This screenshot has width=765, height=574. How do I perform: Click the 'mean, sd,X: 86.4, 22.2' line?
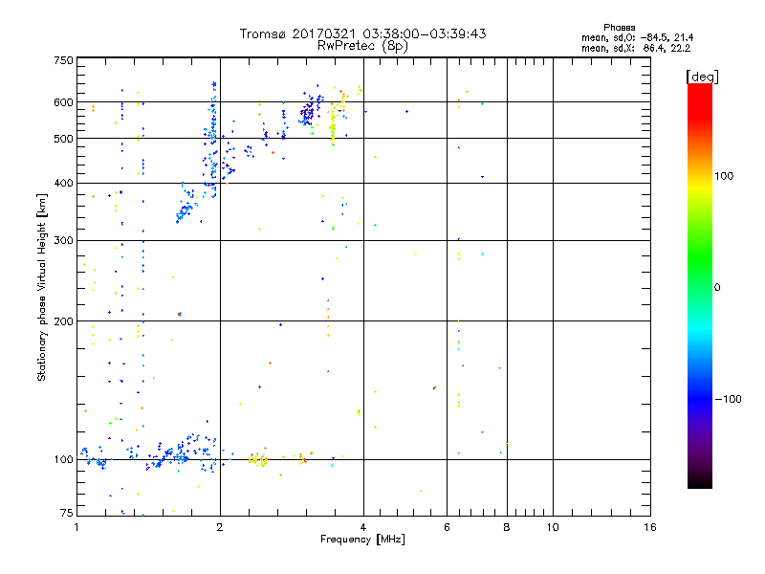636,48
